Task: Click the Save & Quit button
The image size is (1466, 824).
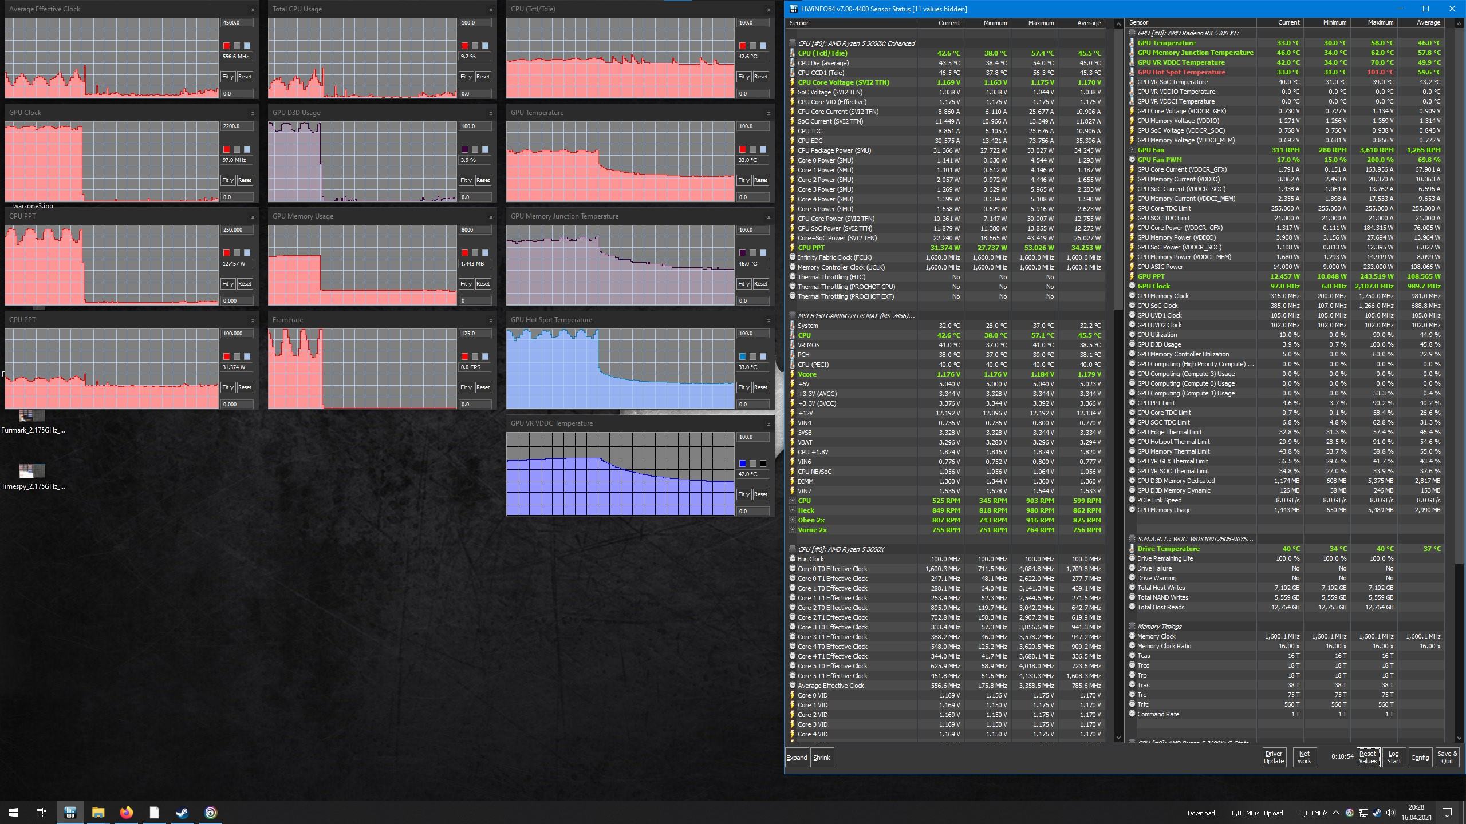Action: (1448, 758)
